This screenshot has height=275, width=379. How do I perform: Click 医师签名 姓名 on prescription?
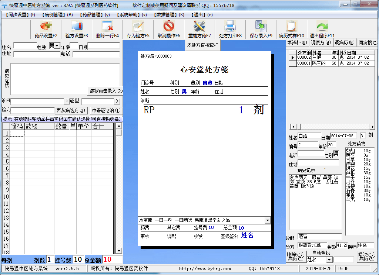(x=247, y=235)
